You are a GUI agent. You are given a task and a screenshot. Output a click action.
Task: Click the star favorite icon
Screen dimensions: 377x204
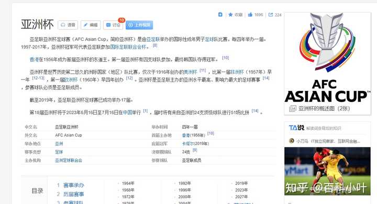pos(230,15)
